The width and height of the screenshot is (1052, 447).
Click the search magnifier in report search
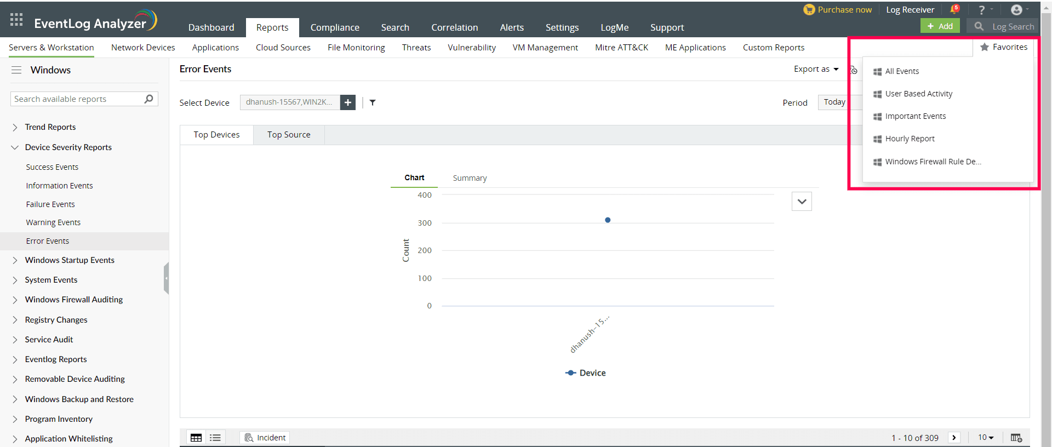click(x=148, y=99)
